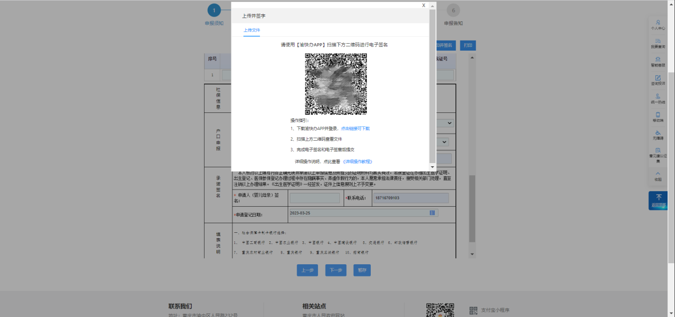Open 无障碍 accessibility mode in sidebar
Screen dimensions: 675x317
658,136
